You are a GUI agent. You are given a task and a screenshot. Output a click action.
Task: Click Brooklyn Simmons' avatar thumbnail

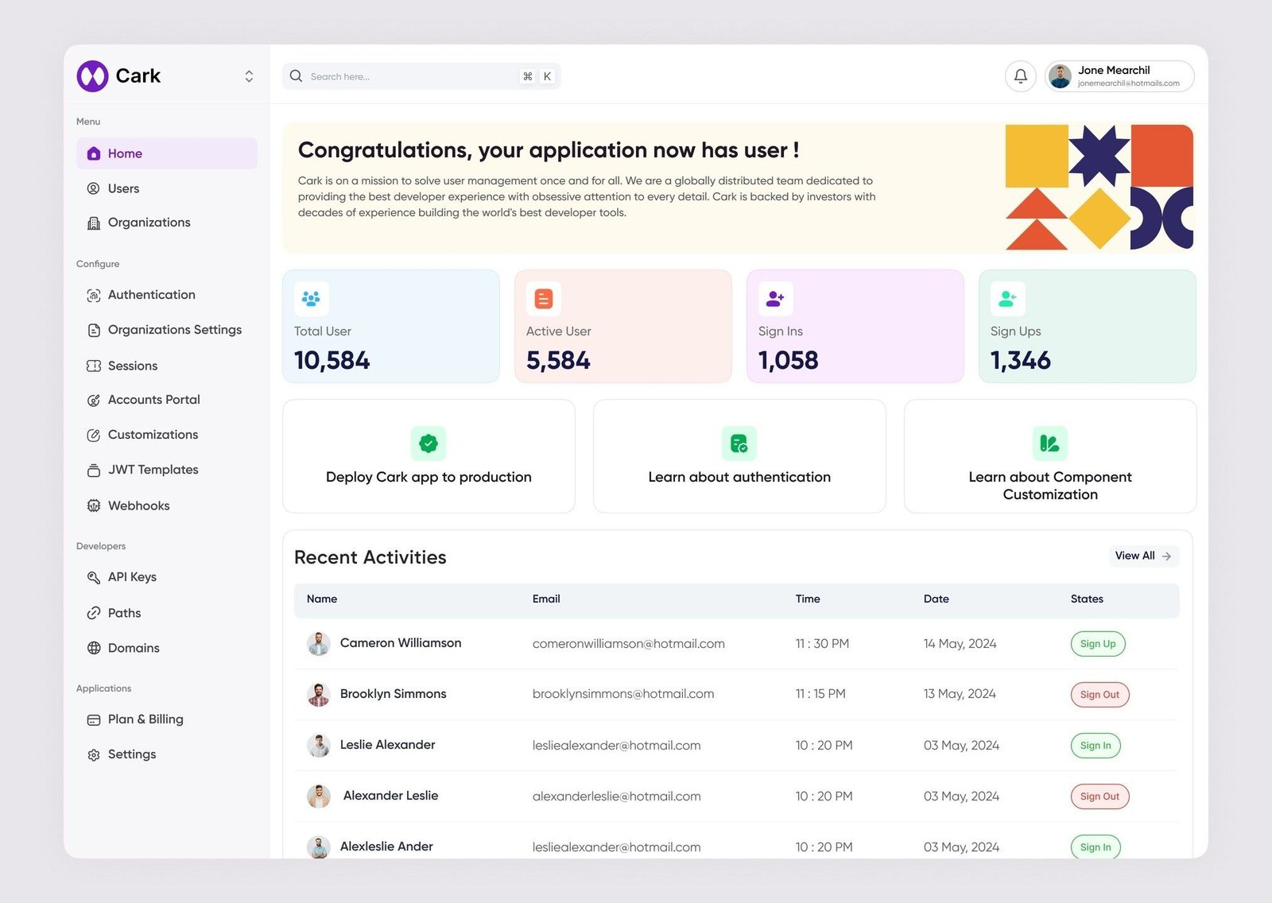(319, 695)
